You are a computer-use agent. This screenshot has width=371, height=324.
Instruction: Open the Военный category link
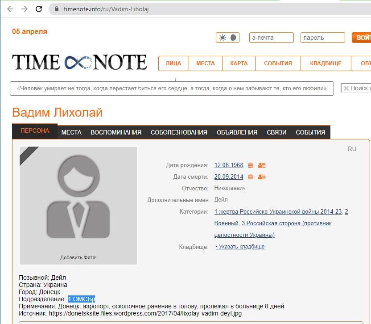(227, 223)
